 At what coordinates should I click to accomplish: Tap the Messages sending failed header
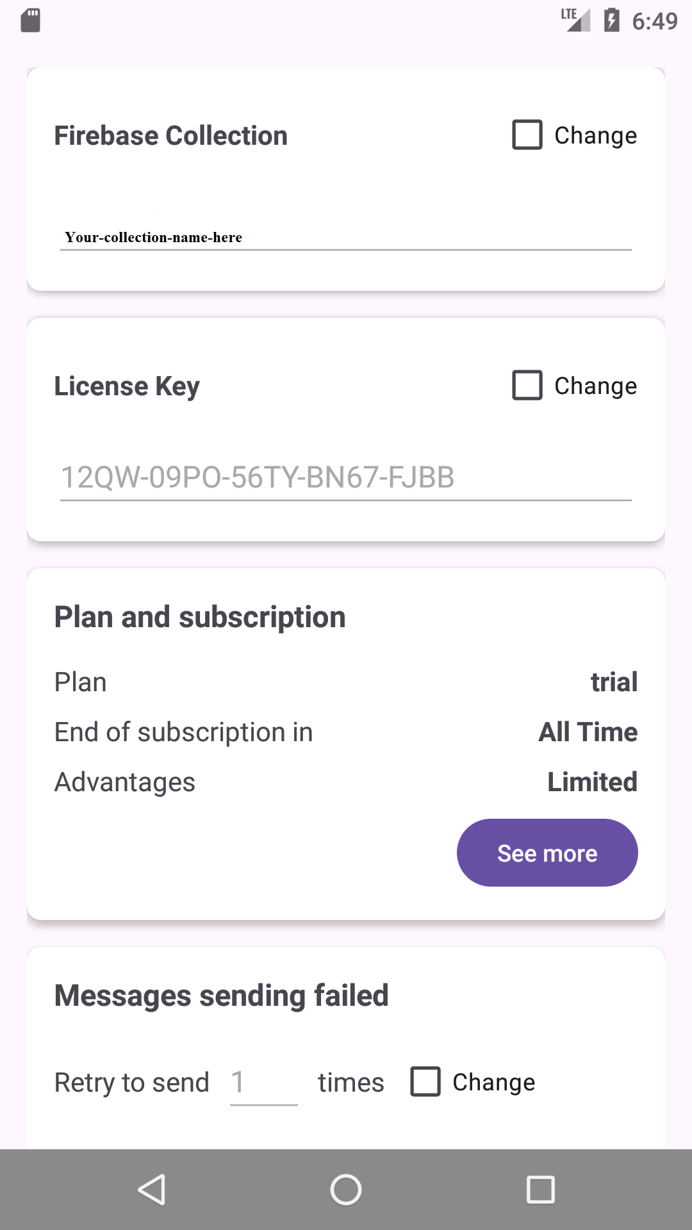click(x=221, y=995)
